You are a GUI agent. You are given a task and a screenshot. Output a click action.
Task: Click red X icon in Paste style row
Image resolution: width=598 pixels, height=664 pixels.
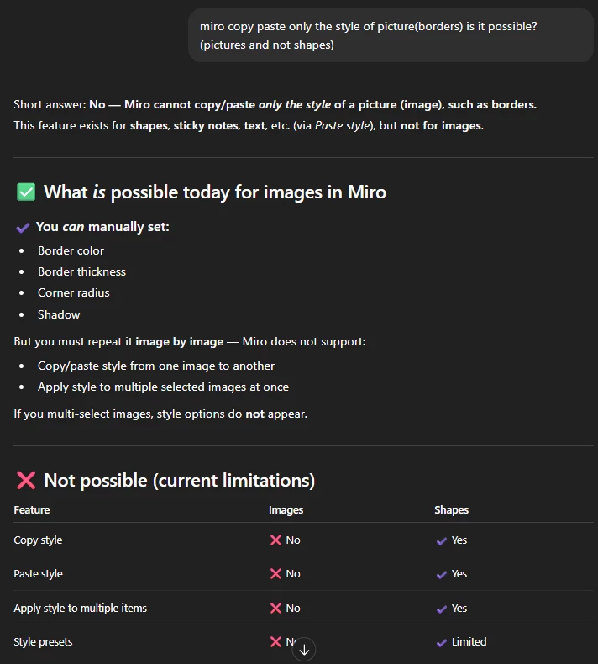(x=275, y=573)
